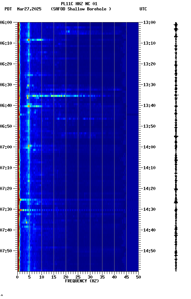This screenshot has width=191, height=299.
Task: Click the 07:00 PDT time label
Action: click(x=6, y=147)
